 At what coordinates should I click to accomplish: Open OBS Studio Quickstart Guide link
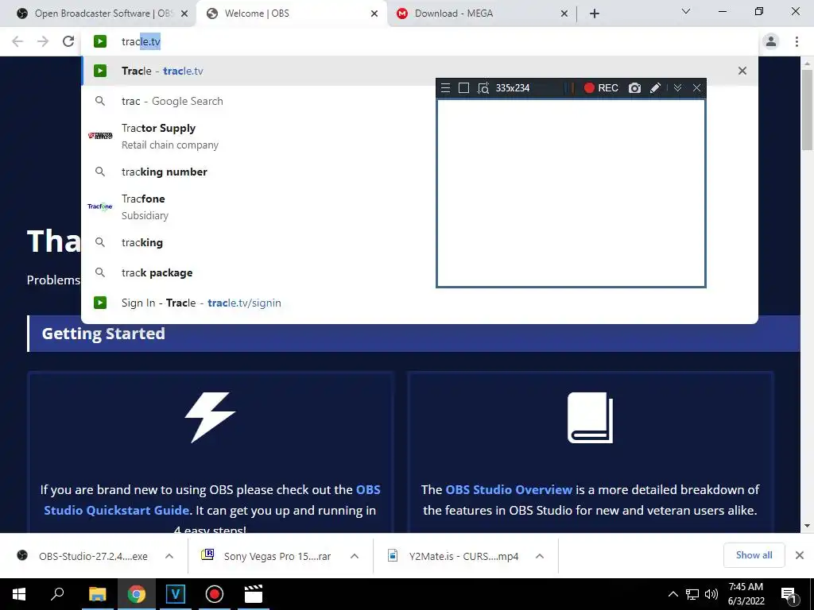[x=211, y=500]
